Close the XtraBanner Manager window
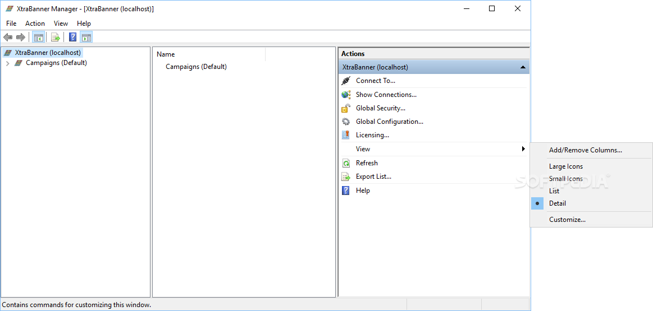 click(518, 8)
